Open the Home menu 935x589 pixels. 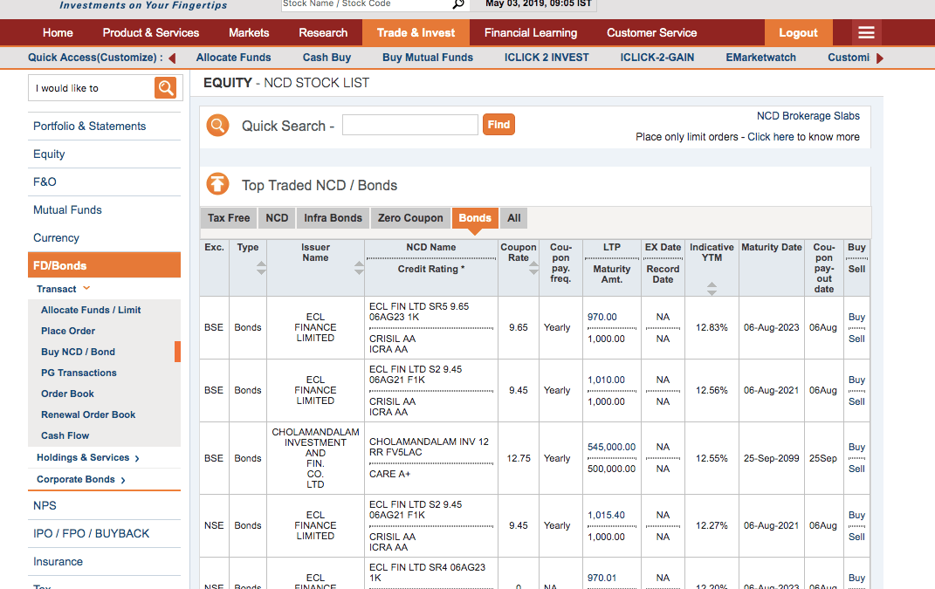tap(58, 33)
